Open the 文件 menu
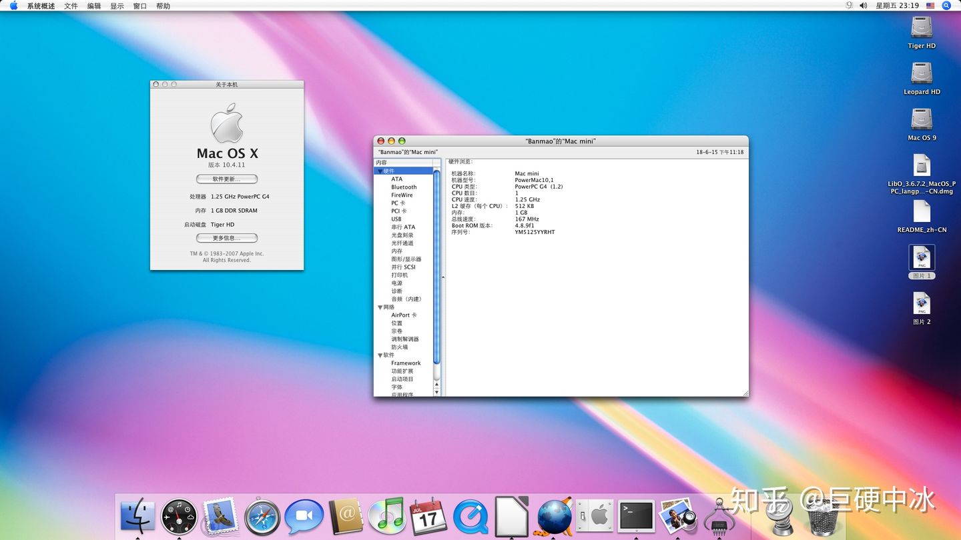 point(71,6)
